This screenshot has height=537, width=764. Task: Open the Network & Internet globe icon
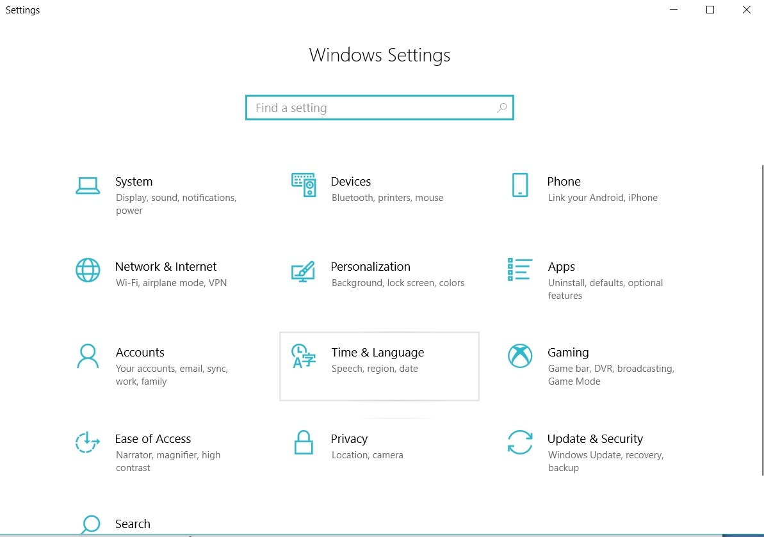point(88,270)
